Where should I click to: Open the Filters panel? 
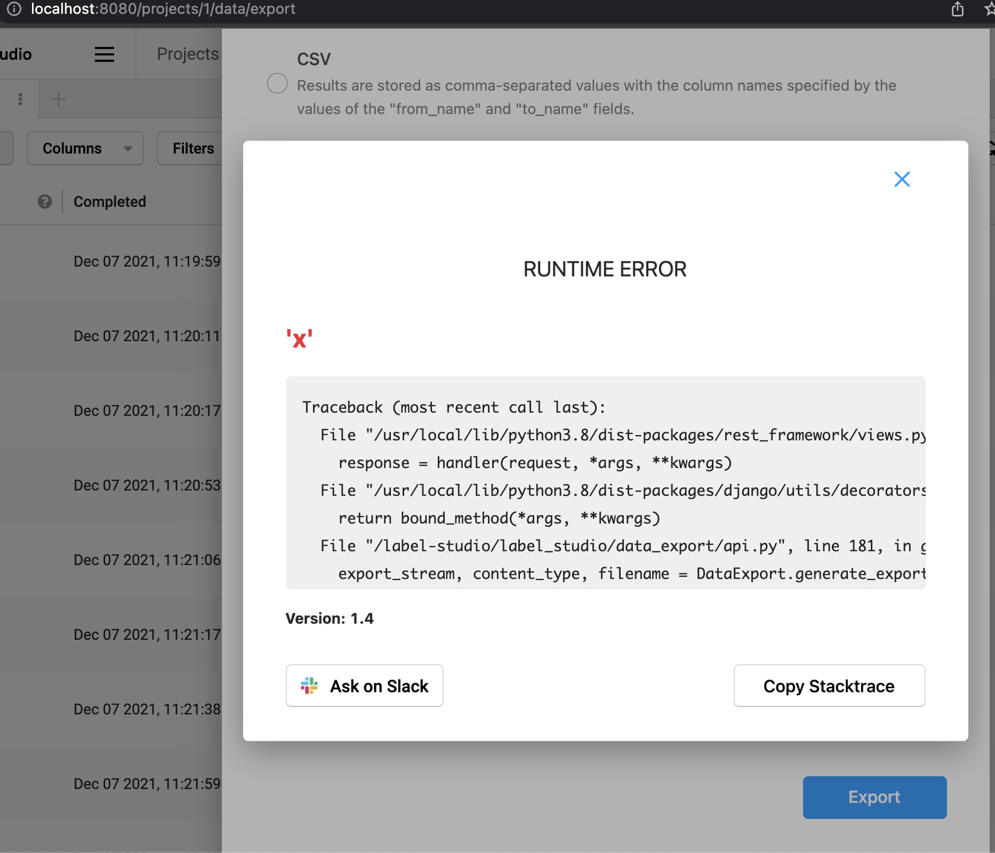pyautogui.click(x=193, y=148)
